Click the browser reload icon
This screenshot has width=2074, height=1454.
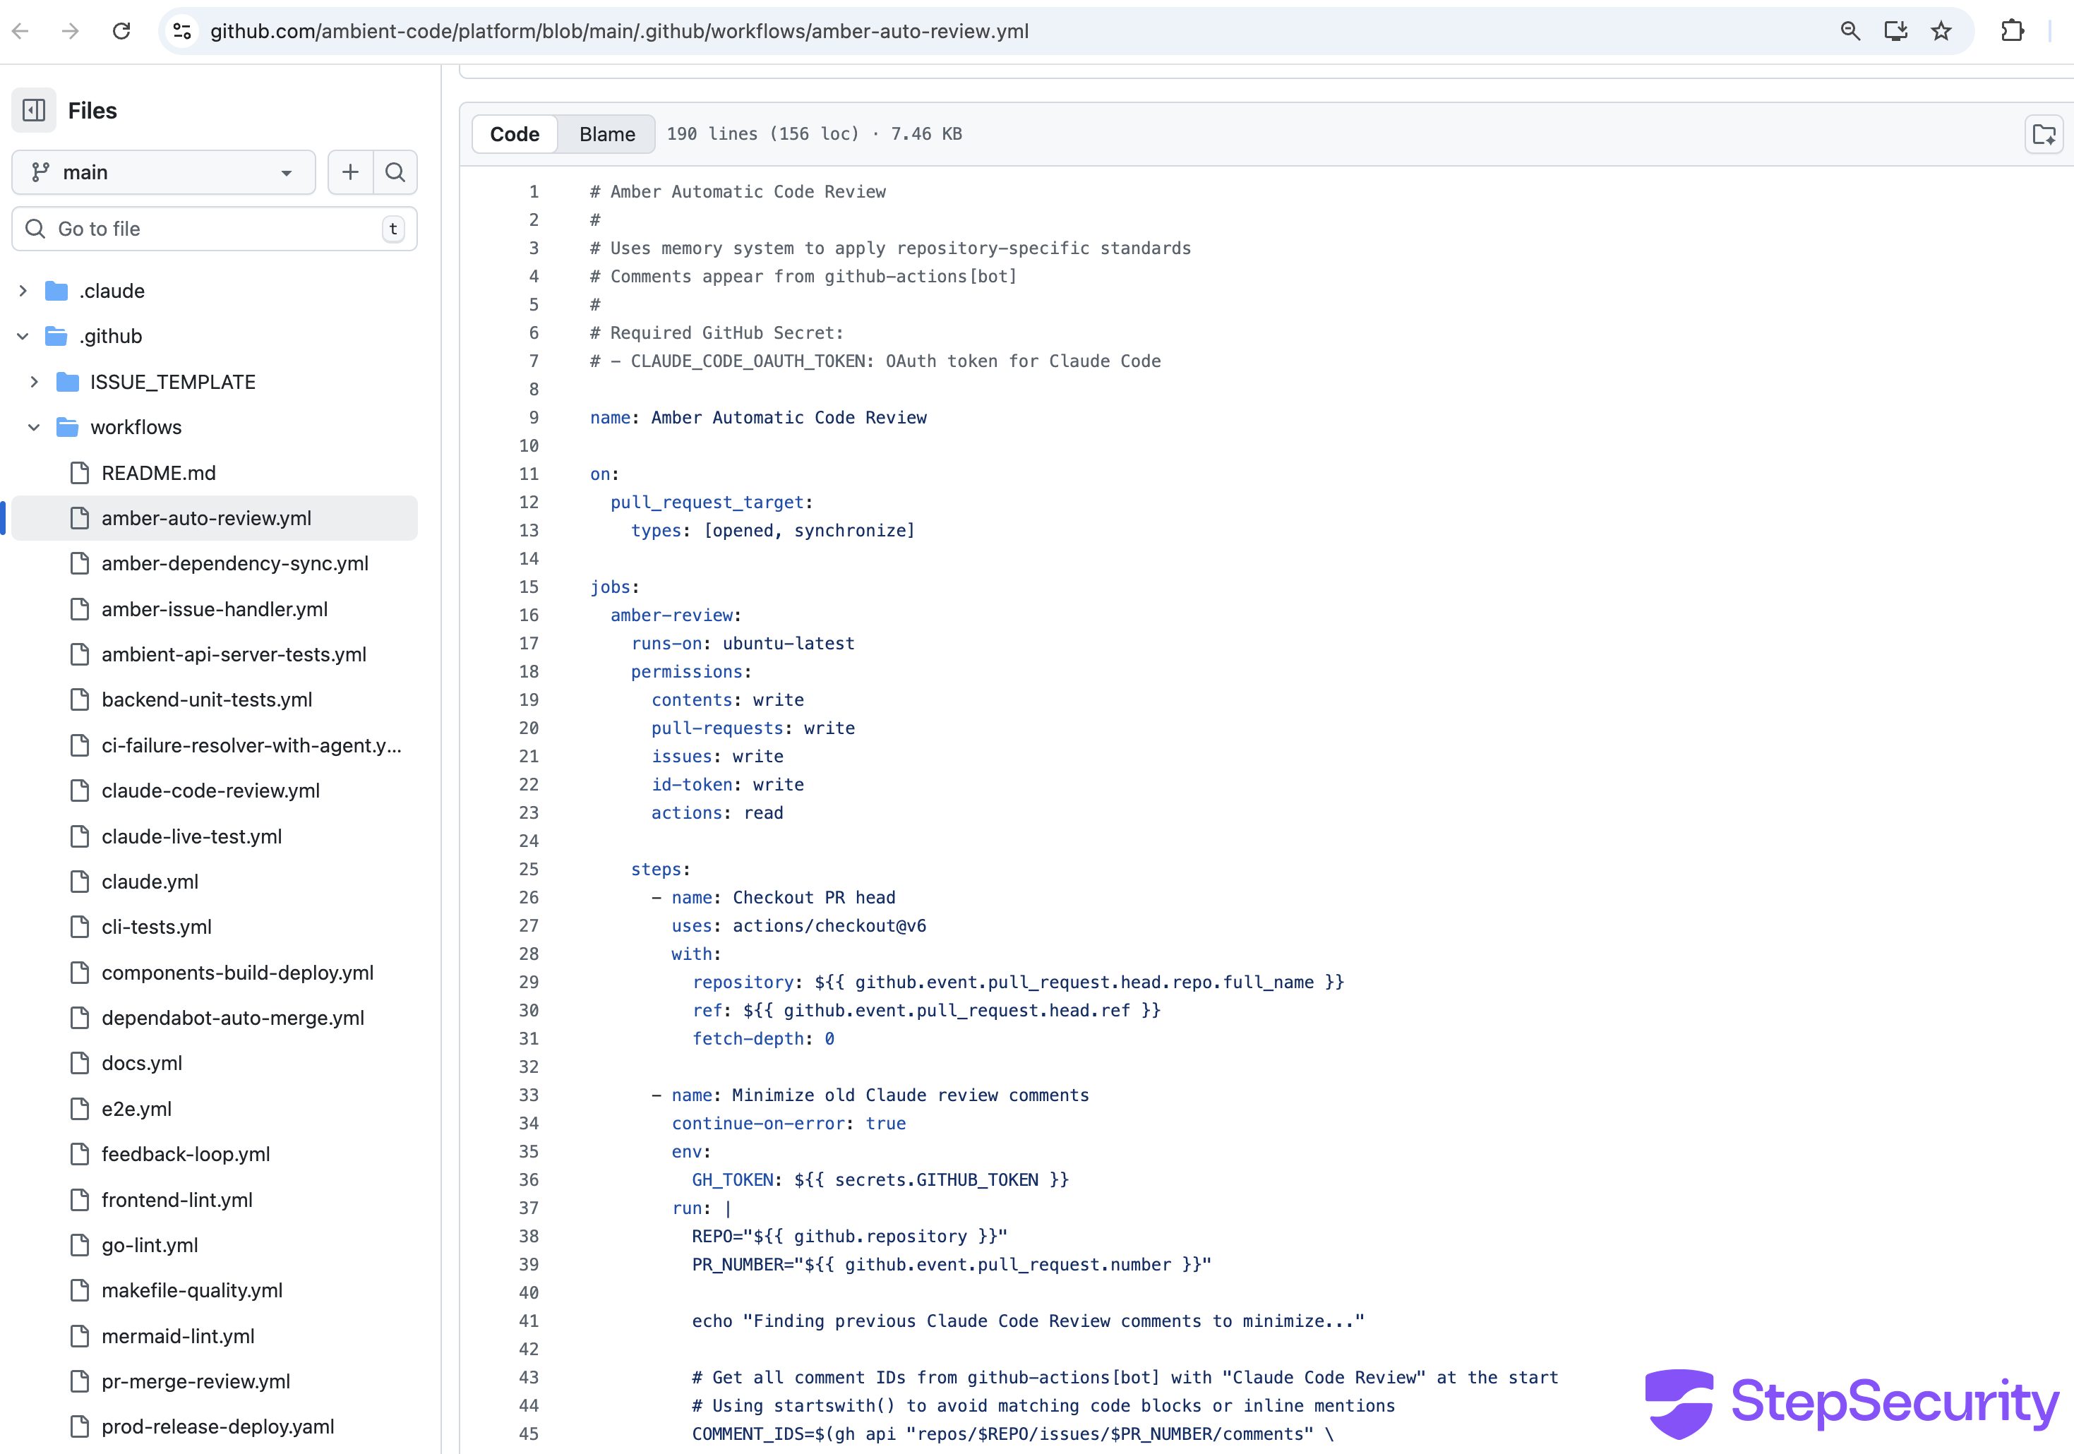tap(121, 32)
